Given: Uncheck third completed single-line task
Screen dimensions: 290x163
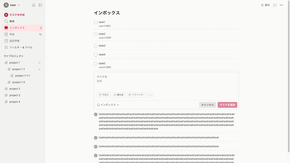Looking at the screenshot, I should click(96, 146).
